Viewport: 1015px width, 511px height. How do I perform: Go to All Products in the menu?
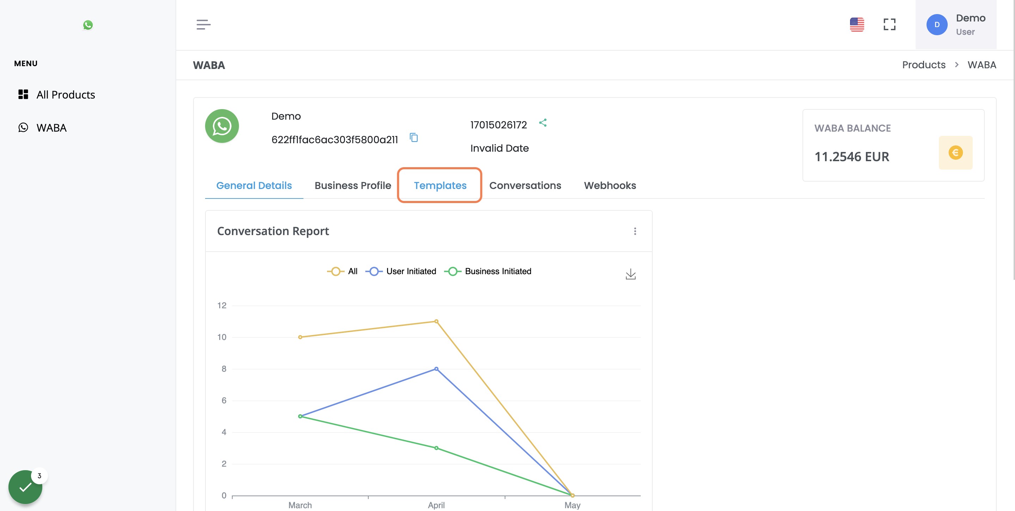click(57, 94)
